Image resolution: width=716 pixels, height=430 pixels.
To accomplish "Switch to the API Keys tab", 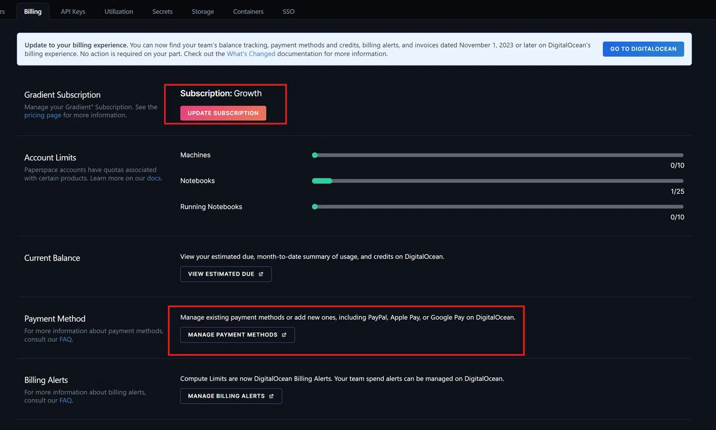I will coord(73,11).
